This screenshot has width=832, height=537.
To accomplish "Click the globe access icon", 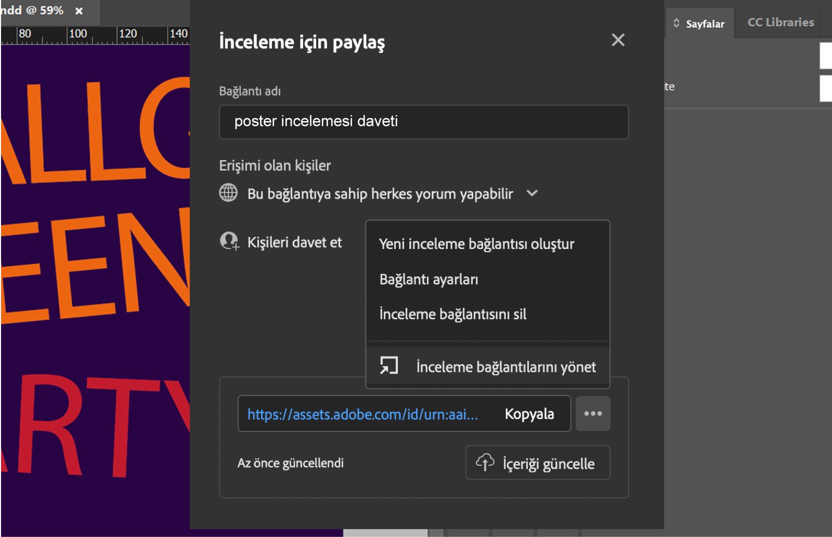I will 228,193.
